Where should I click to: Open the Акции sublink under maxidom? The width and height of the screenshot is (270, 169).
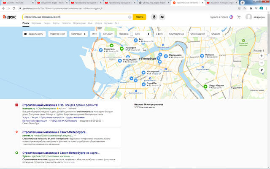(x=35, y=117)
